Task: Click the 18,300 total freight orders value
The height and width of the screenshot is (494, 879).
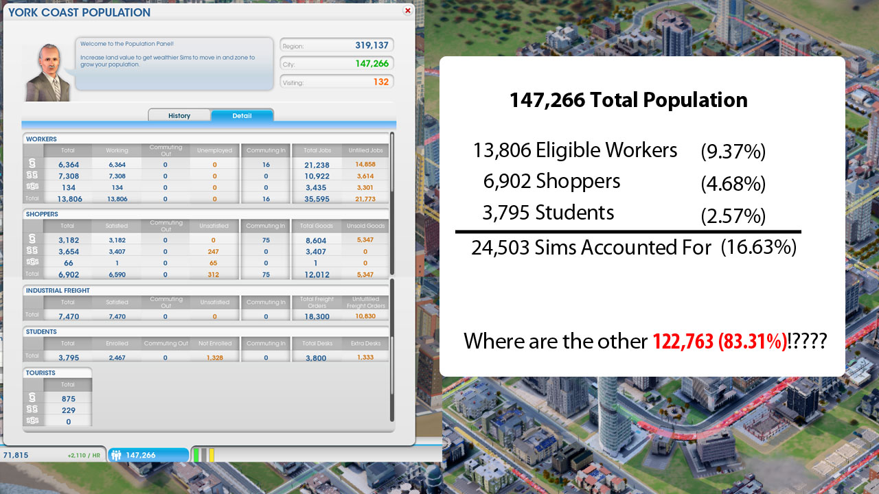Action: click(x=316, y=317)
